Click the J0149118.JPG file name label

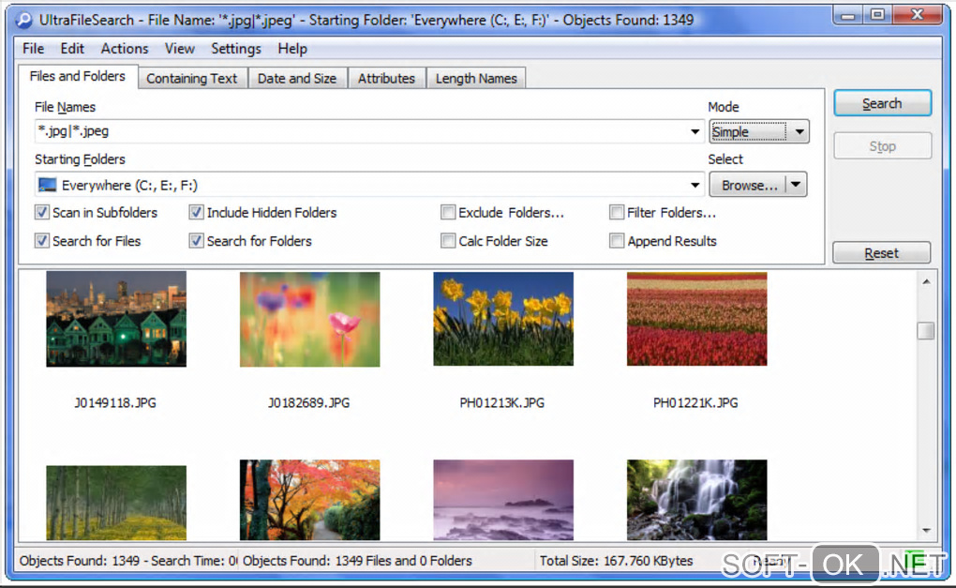coord(115,402)
